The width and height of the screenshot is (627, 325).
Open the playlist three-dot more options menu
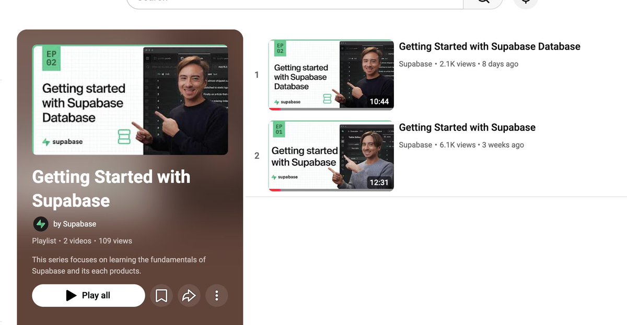216,296
